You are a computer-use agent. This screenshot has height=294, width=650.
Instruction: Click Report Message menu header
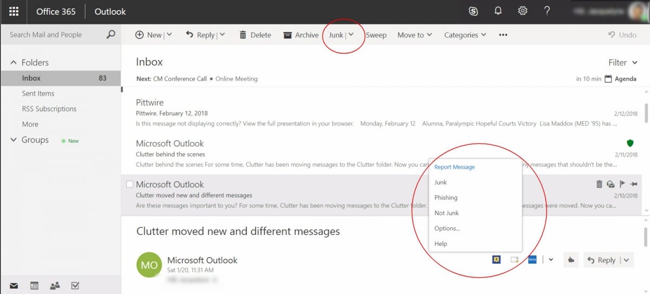click(x=454, y=167)
